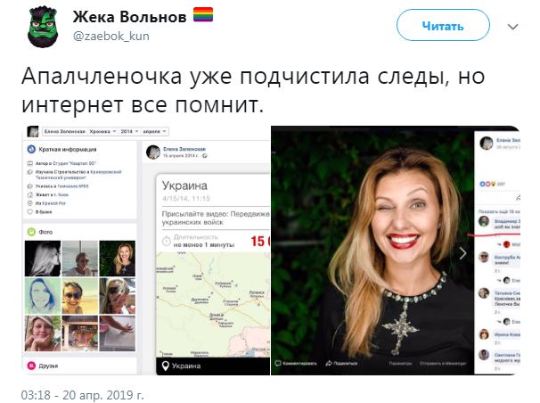The width and height of the screenshot is (540, 403).
Task: Click the pink Друзья section icon
Action: (x=31, y=366)
